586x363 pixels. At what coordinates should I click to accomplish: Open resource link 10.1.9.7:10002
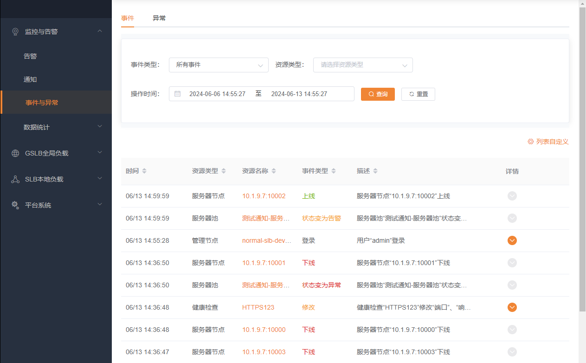tap(264, 196)
